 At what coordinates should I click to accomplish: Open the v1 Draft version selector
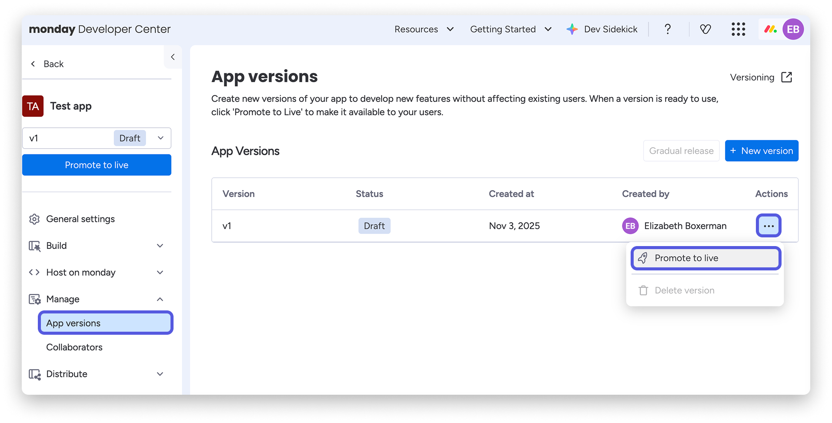[97, 138]
